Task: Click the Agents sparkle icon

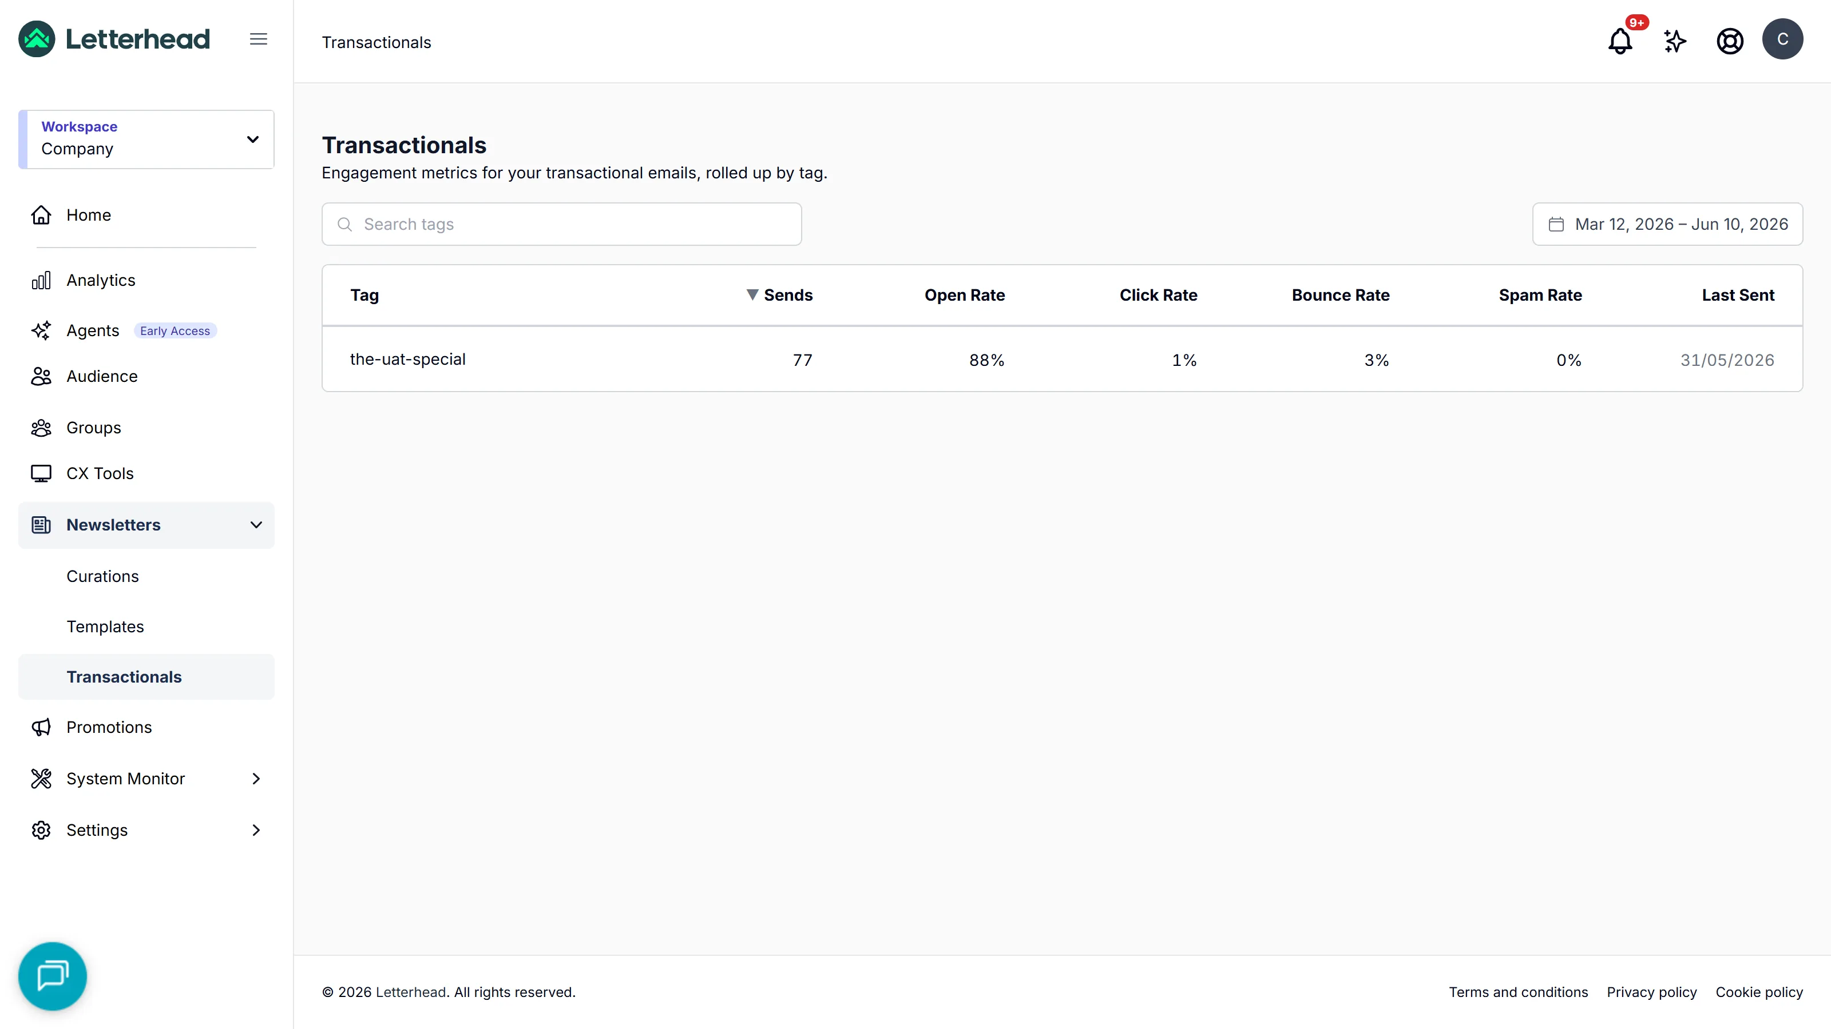Action: pos(41,331)
